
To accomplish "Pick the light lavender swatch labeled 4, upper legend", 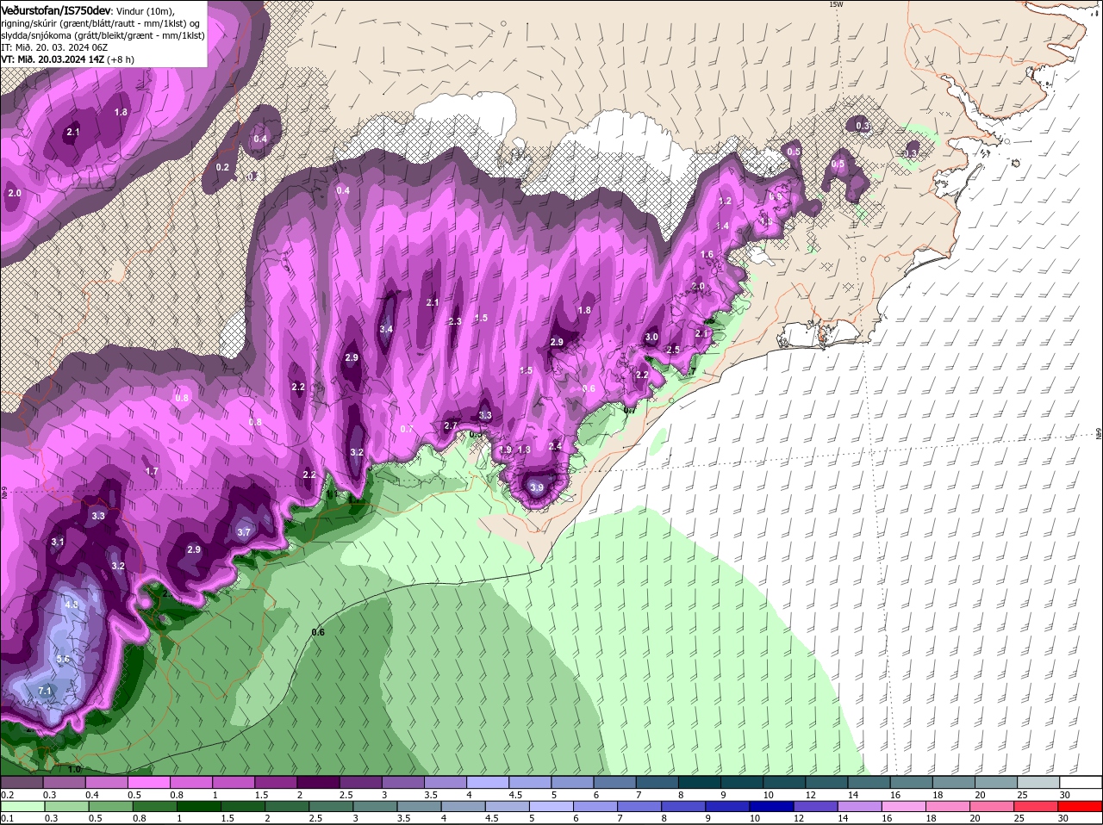I will click(488, 781).
